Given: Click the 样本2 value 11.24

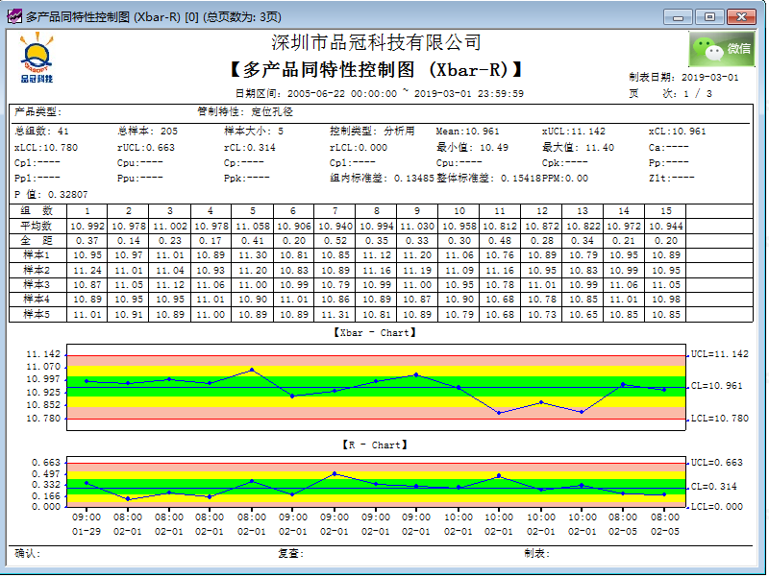Looking at the screenshot, I should (x=87, y=271).
